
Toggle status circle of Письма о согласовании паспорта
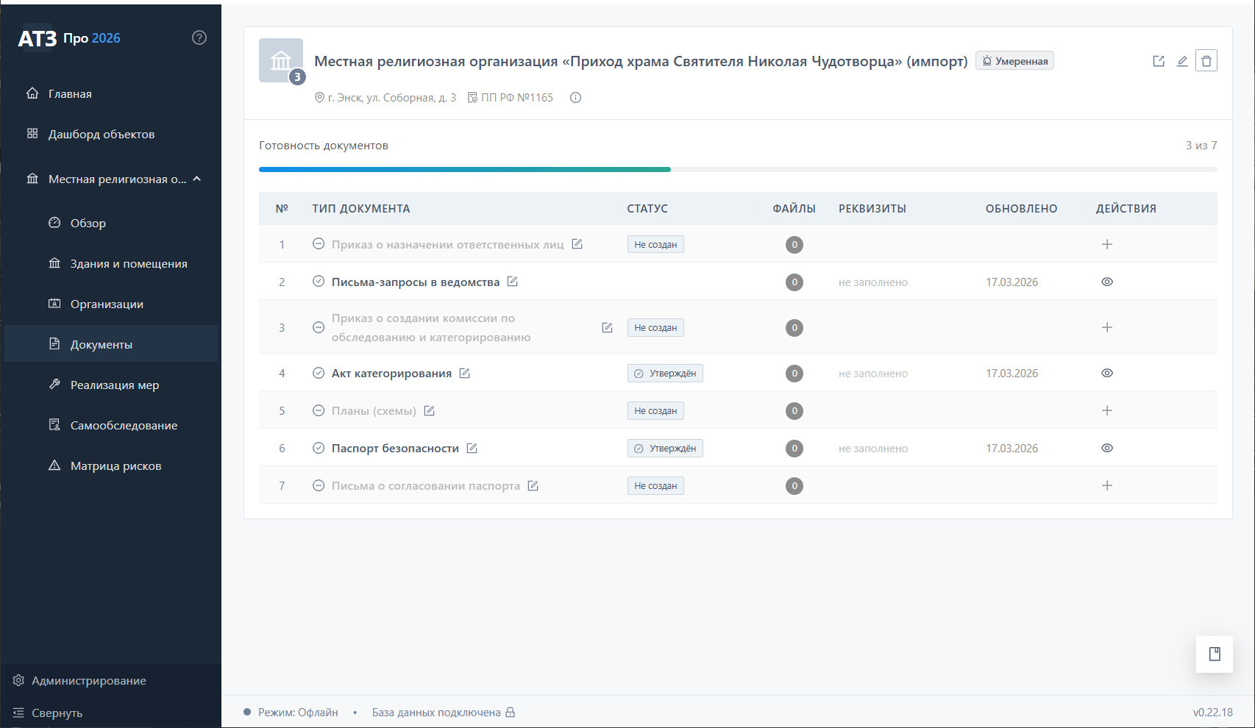click(319, 485)
